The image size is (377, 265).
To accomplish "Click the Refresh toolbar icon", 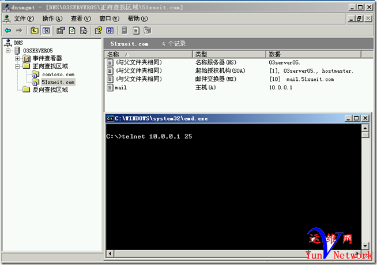I will coord(72,31).
